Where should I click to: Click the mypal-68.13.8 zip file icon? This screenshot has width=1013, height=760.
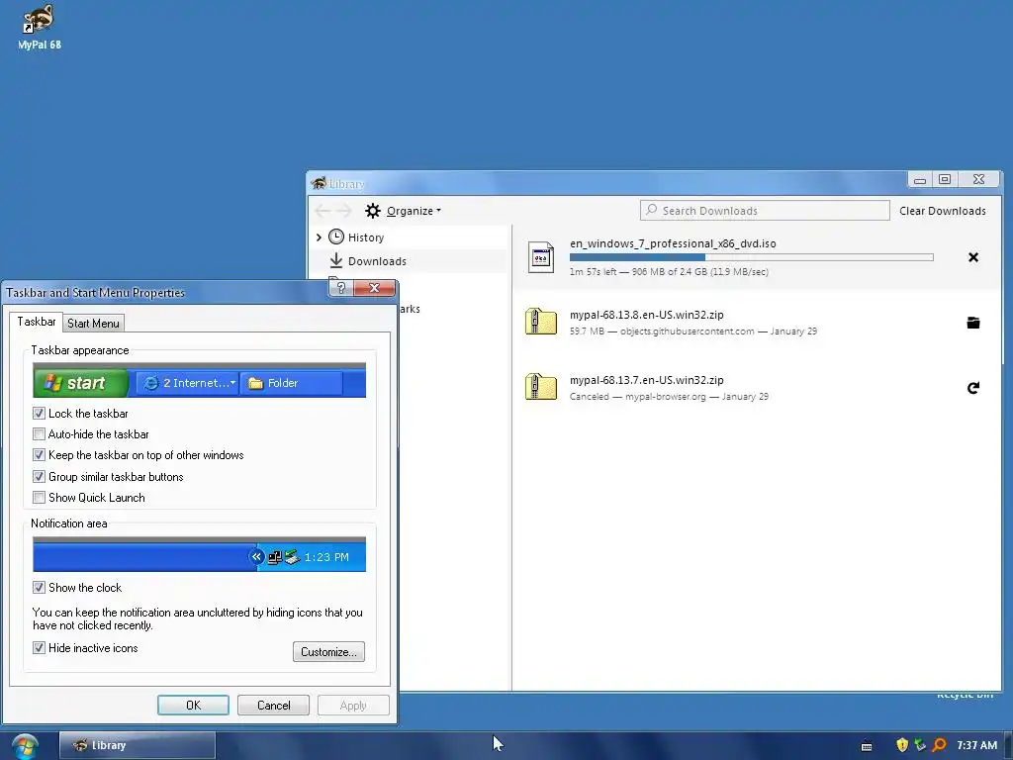pyautogui.click(x=541, y=322)
